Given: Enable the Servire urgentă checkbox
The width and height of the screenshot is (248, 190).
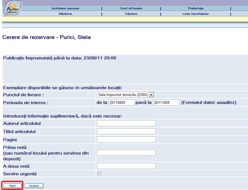Looking at the screenshot, I should (x=99, y=174).
